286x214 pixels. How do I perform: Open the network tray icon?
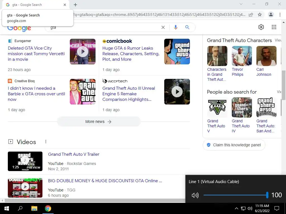pyautogui.click(x=243, y=208)
